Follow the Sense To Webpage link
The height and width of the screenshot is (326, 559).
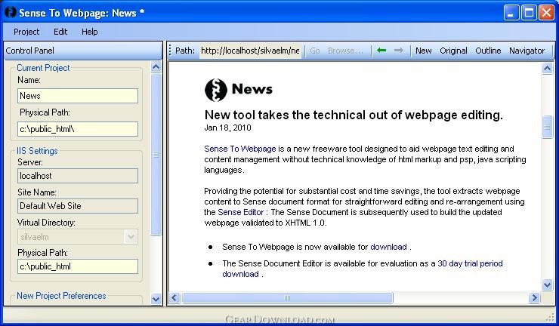(x=240, y=149)
